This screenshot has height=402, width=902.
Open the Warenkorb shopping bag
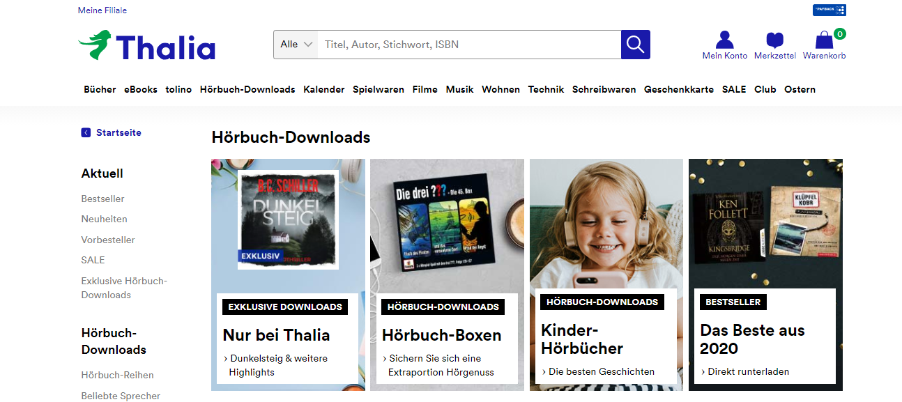825,45
